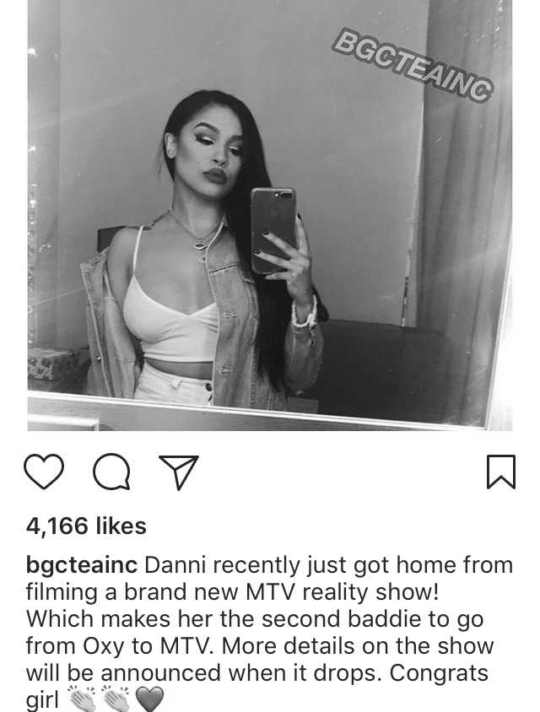Click the BGCTEAINC watermark on the photo

[413, 64]
